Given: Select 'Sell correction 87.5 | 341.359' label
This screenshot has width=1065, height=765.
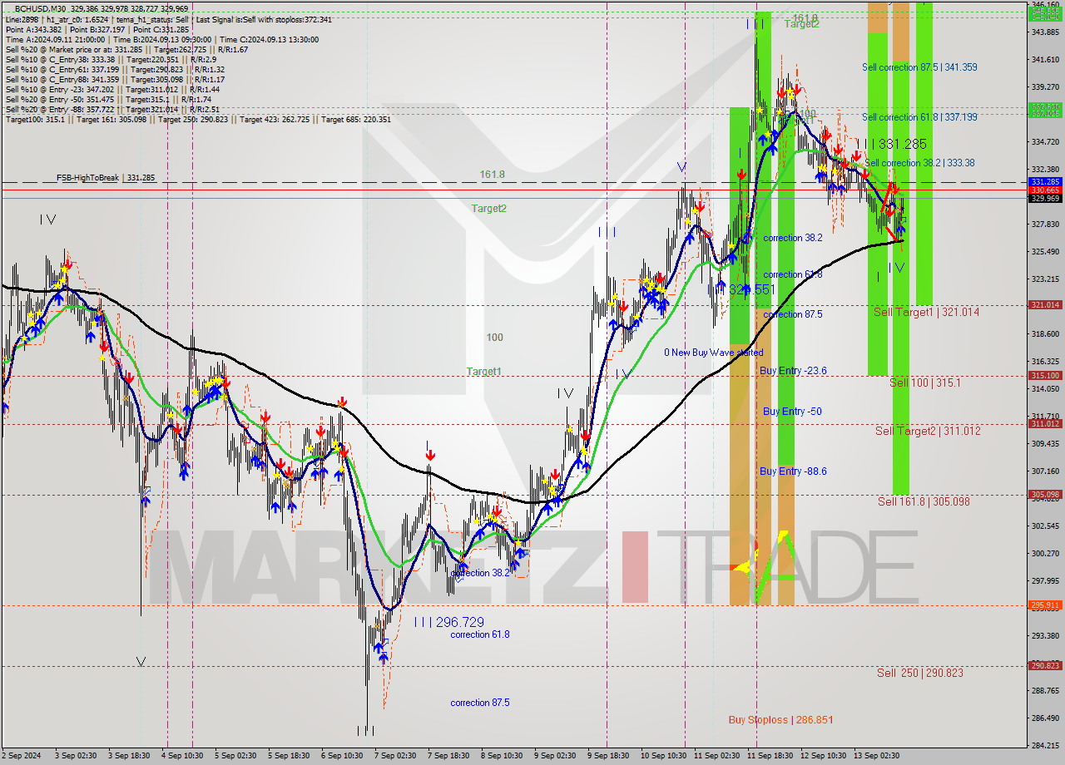Looking at the screenshot, I should pos(919,67).
